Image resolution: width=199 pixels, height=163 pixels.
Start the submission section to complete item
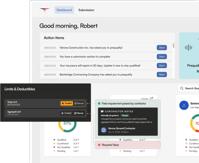click(x=162, y=57)
